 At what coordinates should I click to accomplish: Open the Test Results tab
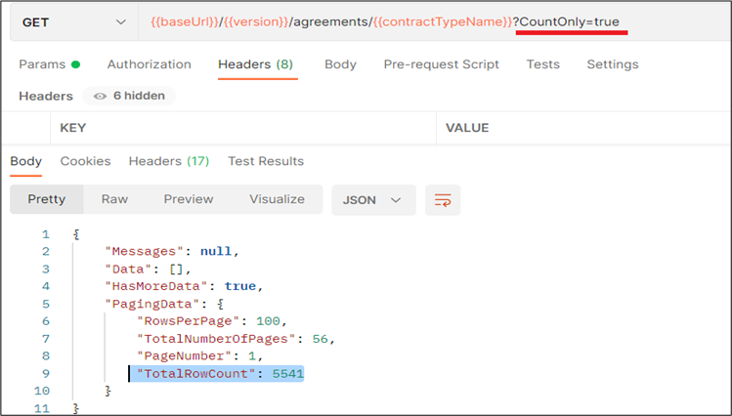click(266, 161)
